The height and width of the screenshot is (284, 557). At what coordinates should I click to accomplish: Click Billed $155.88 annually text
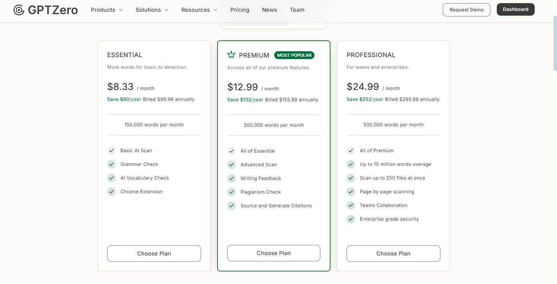pyautogui.click(x=291, y=100)
